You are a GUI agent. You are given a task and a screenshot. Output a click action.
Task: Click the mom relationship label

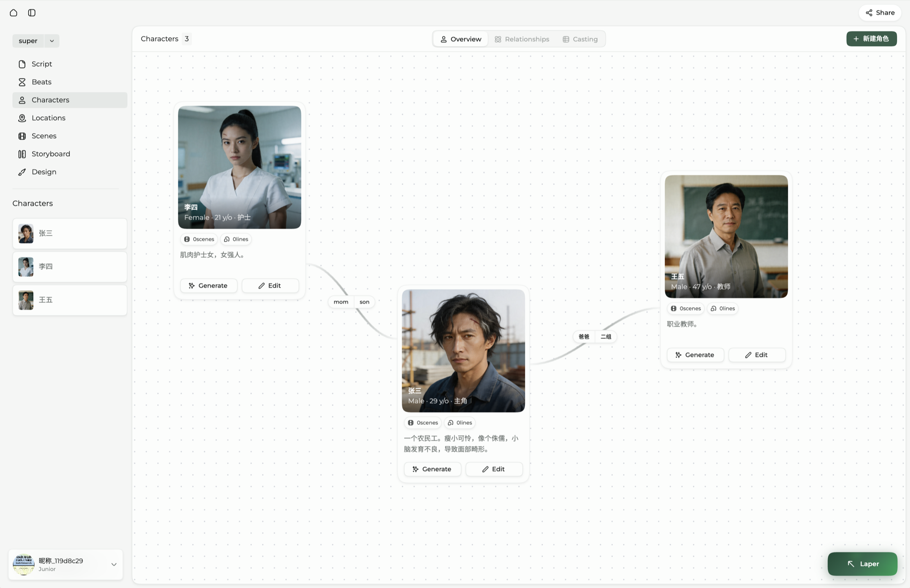click(341, 302)
